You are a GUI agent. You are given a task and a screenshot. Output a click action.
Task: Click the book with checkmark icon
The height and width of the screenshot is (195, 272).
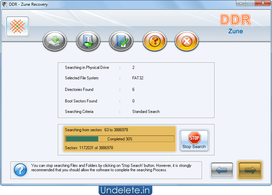[x=121, y=41]
